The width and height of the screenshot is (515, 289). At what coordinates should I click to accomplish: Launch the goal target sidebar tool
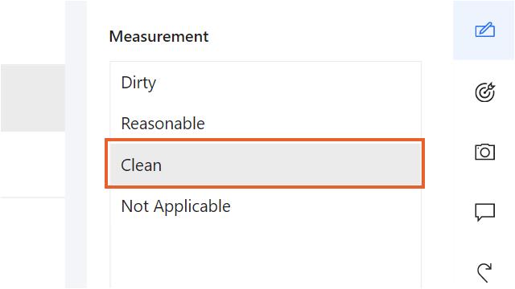484,92
